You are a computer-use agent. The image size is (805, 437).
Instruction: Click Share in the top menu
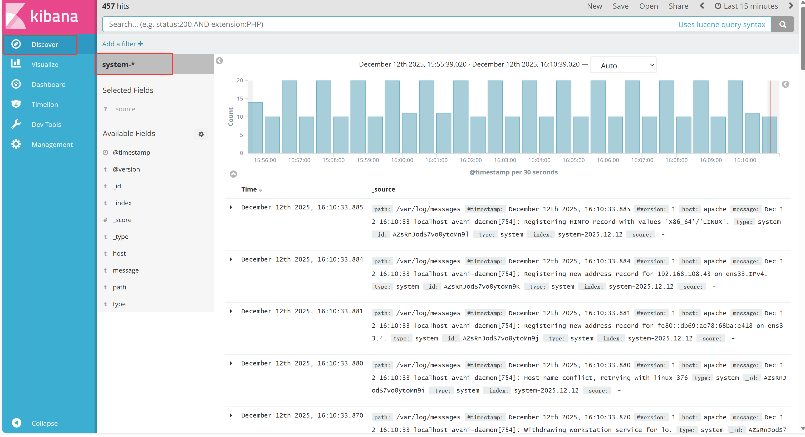pos(679,6)
